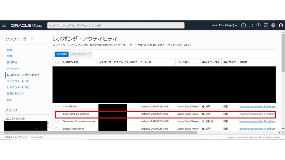Open Cookieの設定 footer link
The height and width of the screenshot is (160, 285).
click(x=37, y=137)
